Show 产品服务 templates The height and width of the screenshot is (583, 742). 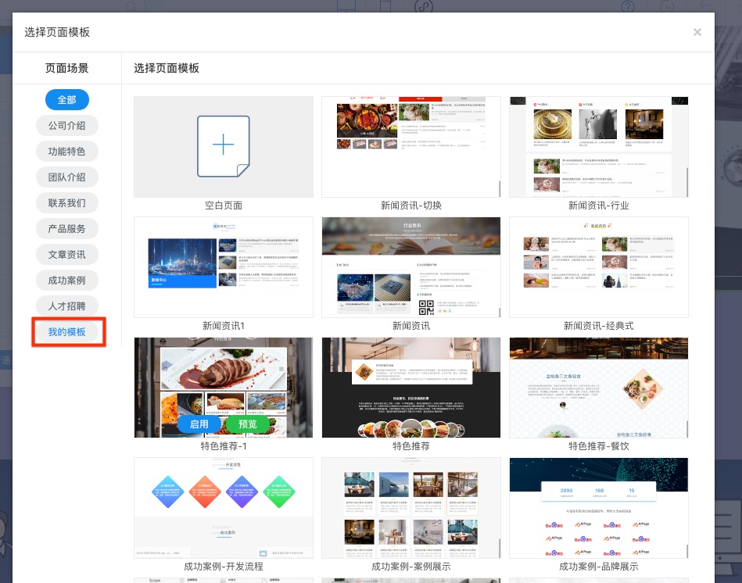67,229
